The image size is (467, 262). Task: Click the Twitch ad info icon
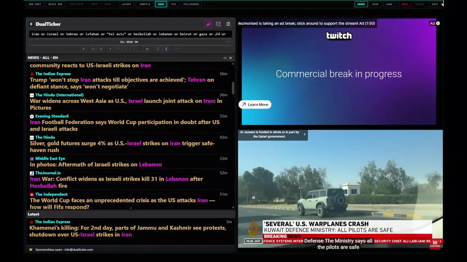[x=438, y=23]
